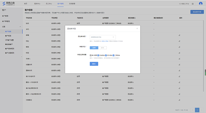Image resolution: width=206 pixels, height=113 pixels.
Task: Click the edit pencil in the 创建时间 row
Action: (x=179, y=65)
